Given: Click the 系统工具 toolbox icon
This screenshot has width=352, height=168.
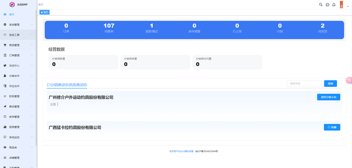Looking at the screenshot, I should point(5,35).
